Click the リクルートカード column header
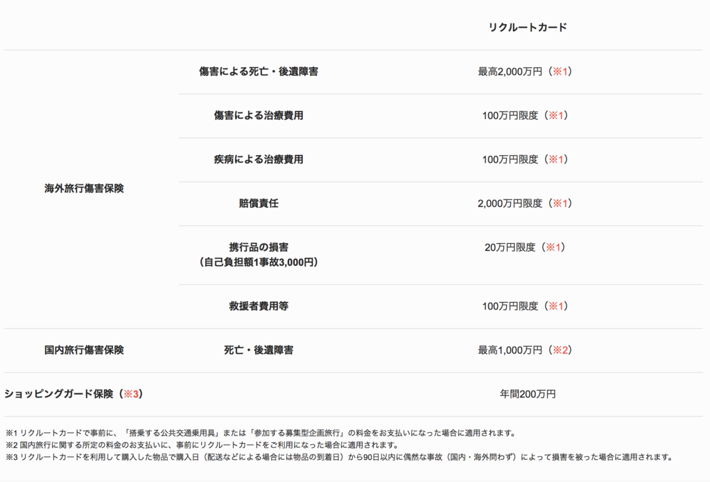 [x=528, y=27]
